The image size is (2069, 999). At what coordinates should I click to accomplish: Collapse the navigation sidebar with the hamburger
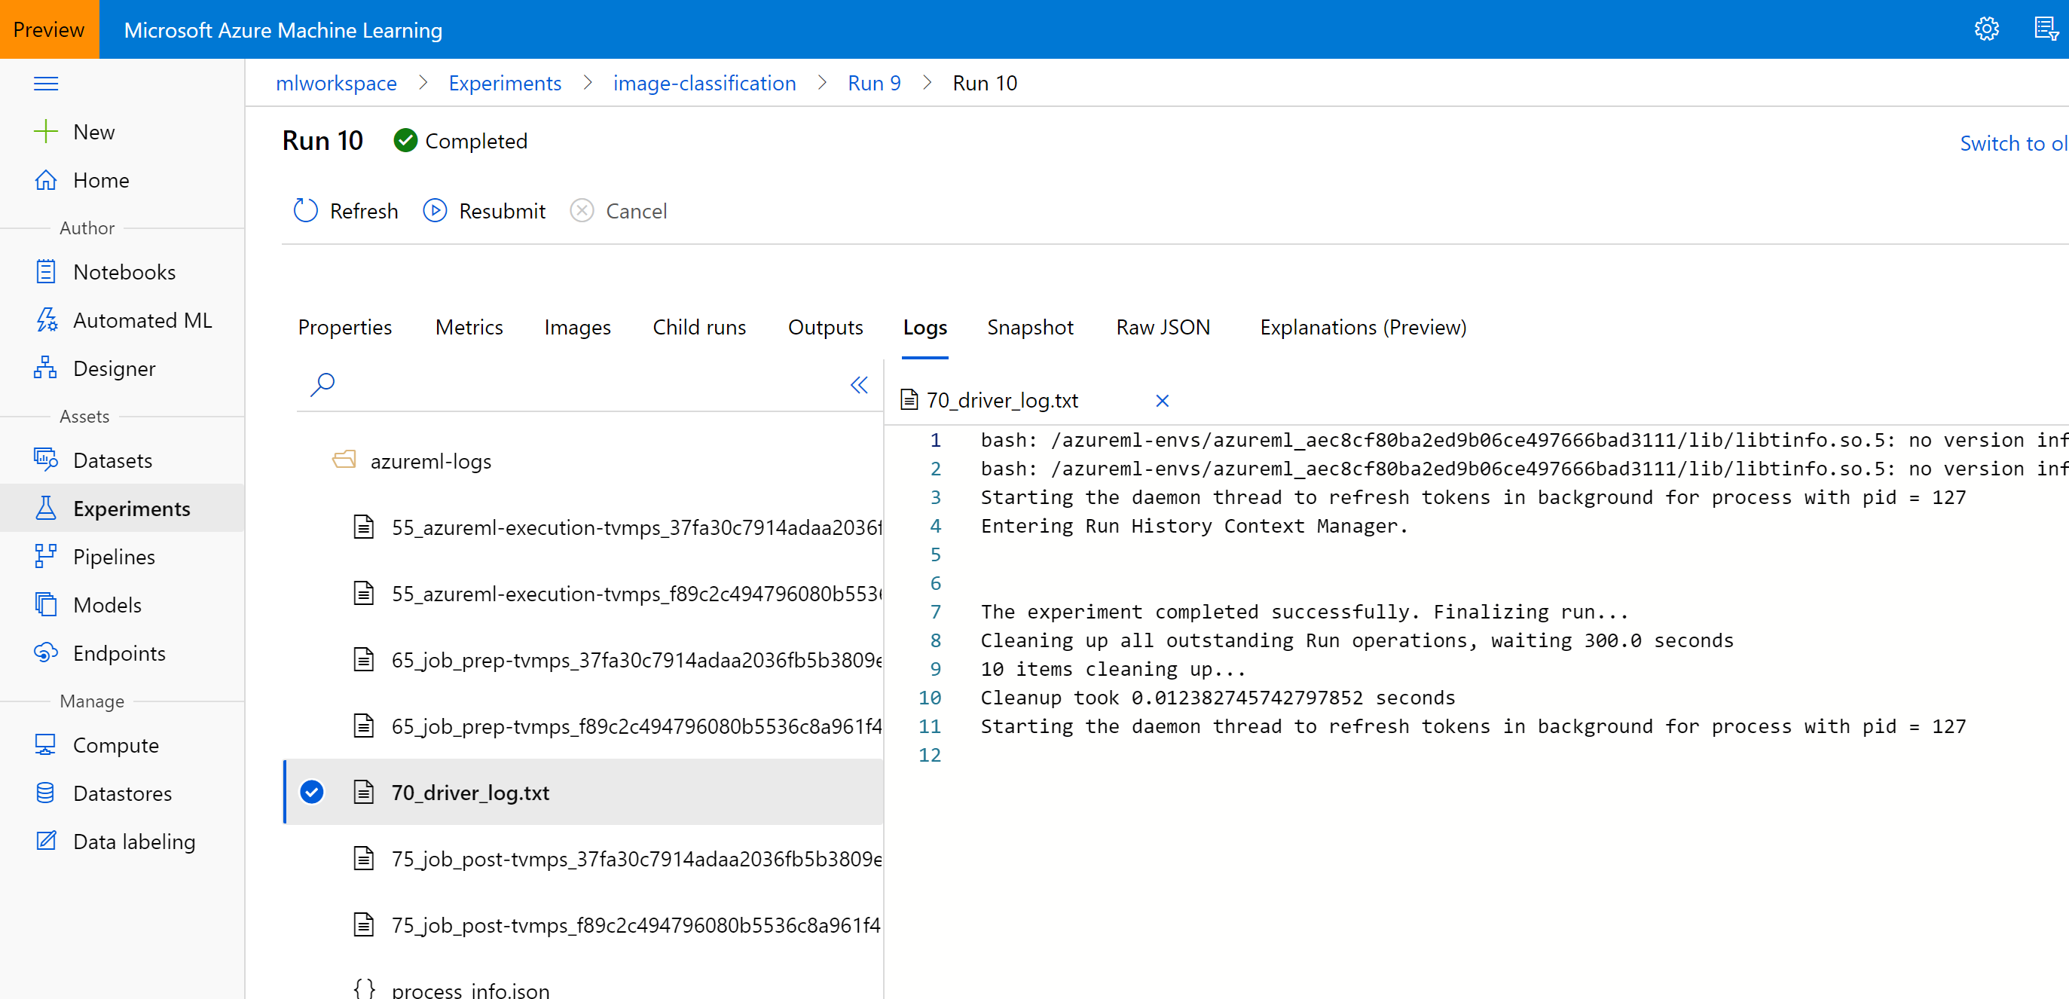(46, 83)
